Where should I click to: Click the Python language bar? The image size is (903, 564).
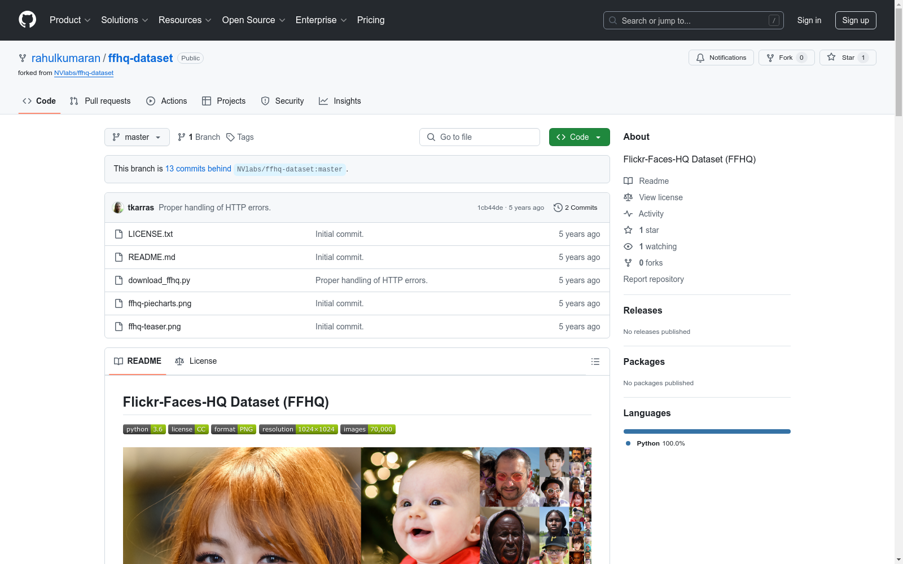(x=707, y=431)
